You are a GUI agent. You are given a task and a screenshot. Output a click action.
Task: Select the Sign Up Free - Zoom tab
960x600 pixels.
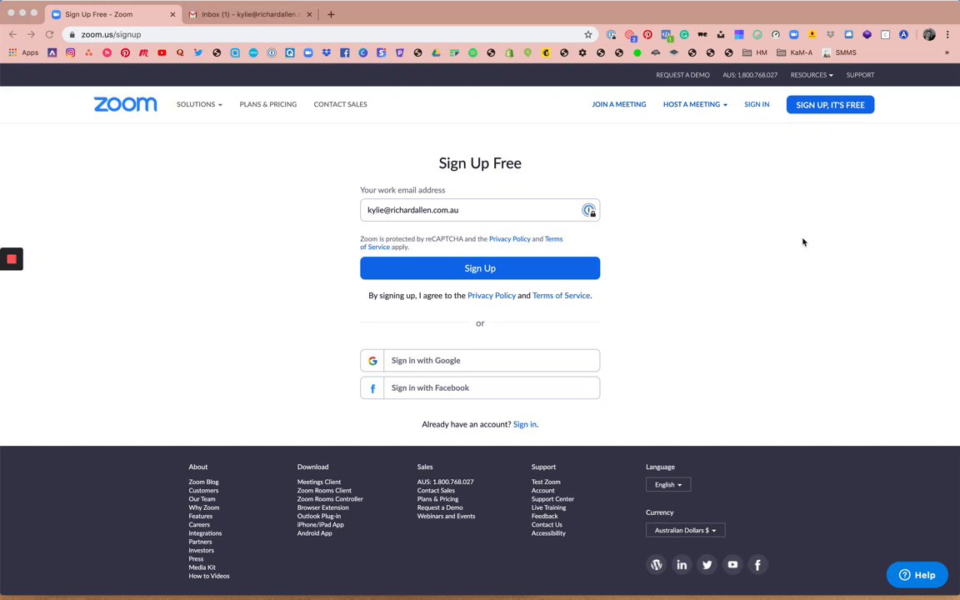114,14
